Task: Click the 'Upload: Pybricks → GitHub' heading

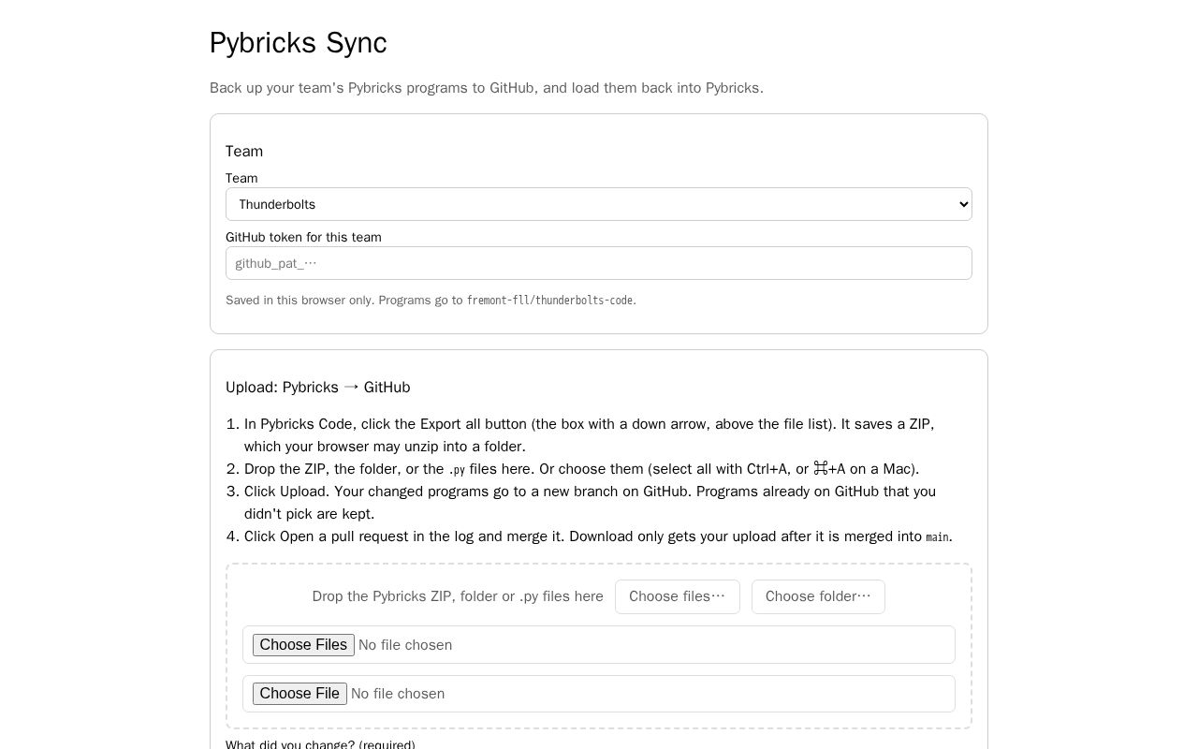Action: (318, 387)
